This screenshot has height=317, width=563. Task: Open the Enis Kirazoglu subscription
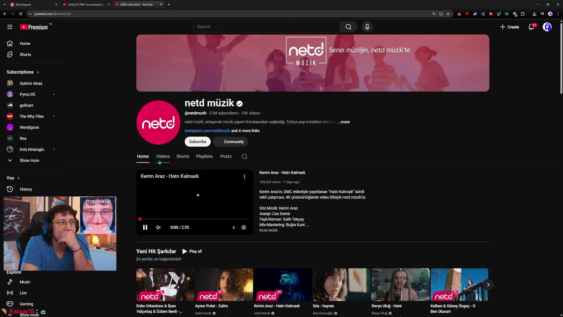pos(32,150)
